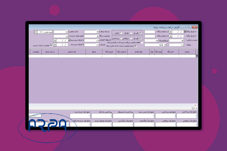
Task: Click the horizontal scrollbar right arrow
Action: [x=196, y=108]
